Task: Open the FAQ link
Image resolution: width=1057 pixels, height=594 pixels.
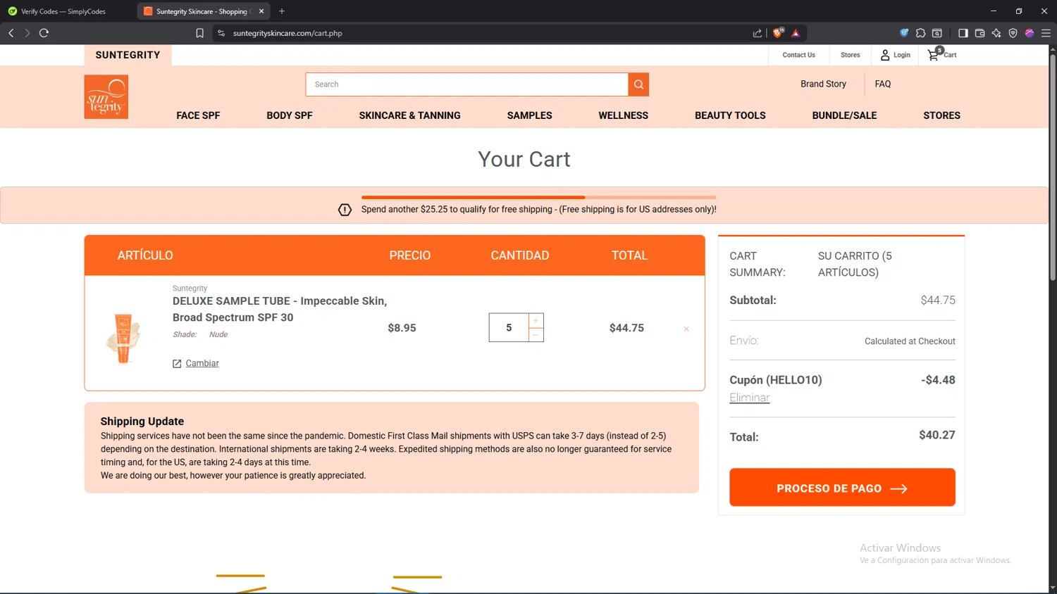Action: [883, 84]
